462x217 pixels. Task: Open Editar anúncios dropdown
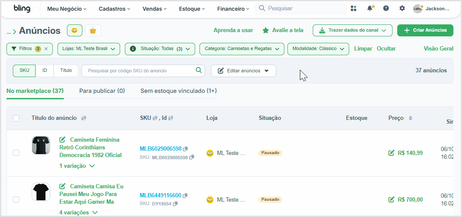[x=243, y=71]
